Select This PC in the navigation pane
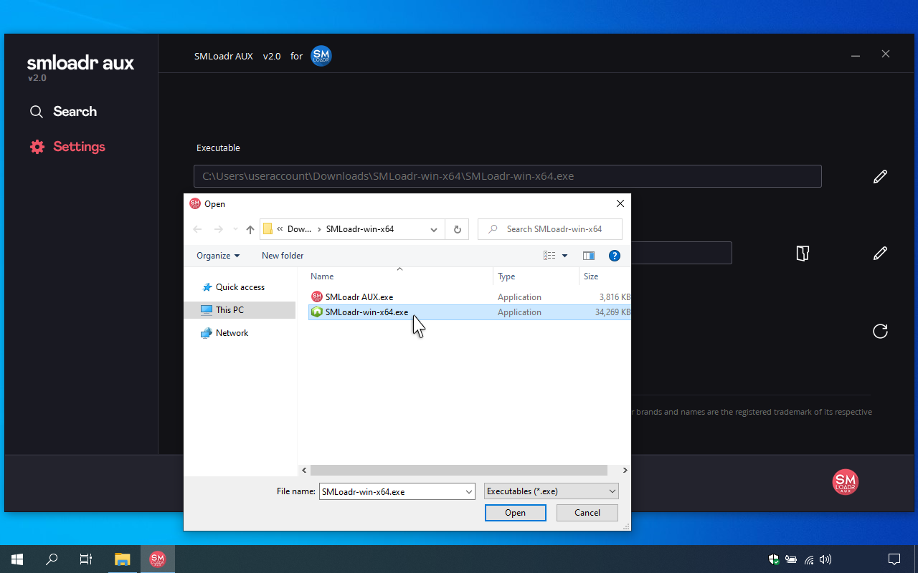This screenshot has height=573, width=918. click(240, 310)
